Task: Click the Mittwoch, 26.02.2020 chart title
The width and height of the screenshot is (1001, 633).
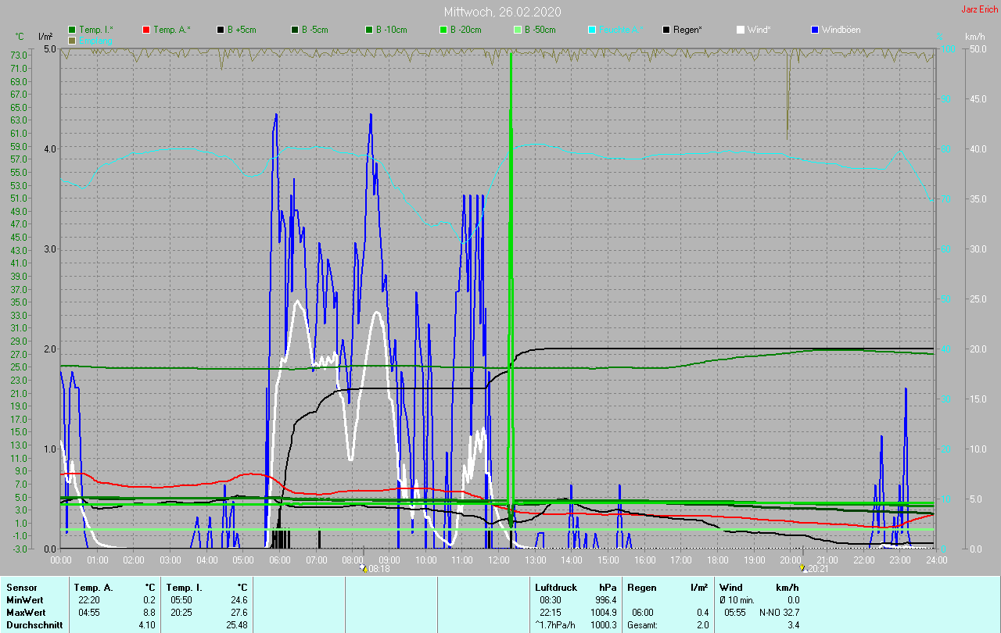Action: pos(502,12)
